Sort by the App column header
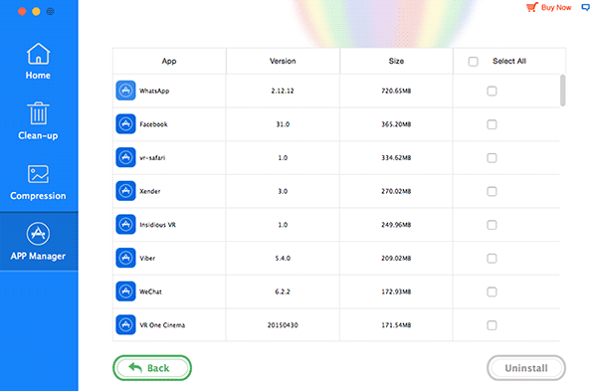Image resolution: width=597 pixels, height=391 pixels. [169, 61]
